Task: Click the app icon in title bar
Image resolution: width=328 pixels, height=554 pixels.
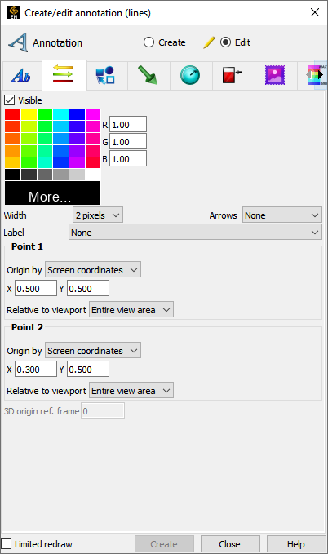Action: coord(14,12)
